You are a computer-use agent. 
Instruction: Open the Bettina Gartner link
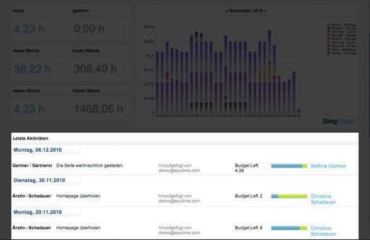(x=328, y=166)
